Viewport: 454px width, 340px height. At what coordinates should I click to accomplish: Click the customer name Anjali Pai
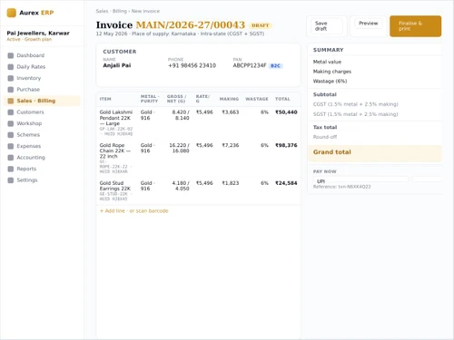tap(117, 65)
